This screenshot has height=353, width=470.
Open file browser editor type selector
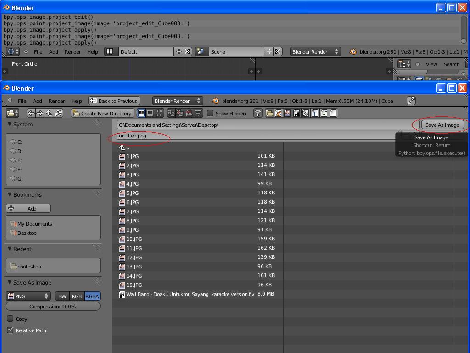[x=12, y=113]
